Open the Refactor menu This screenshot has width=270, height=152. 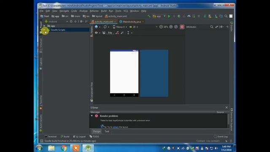click(x=94, y=11)
